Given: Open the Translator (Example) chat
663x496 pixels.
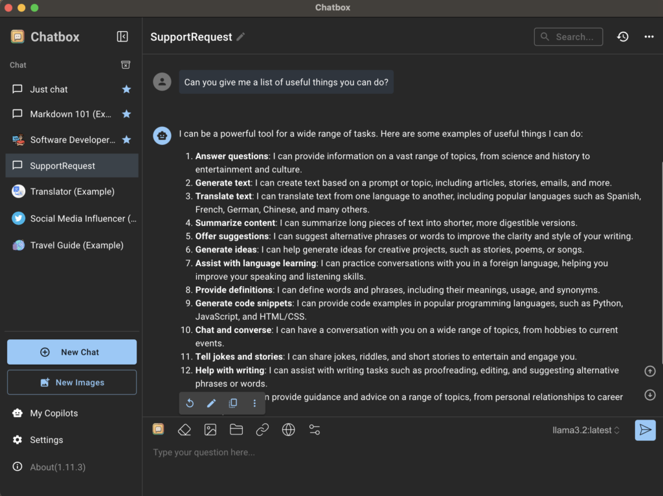Looking at the screenshot, I should click(x=72, y=192).
